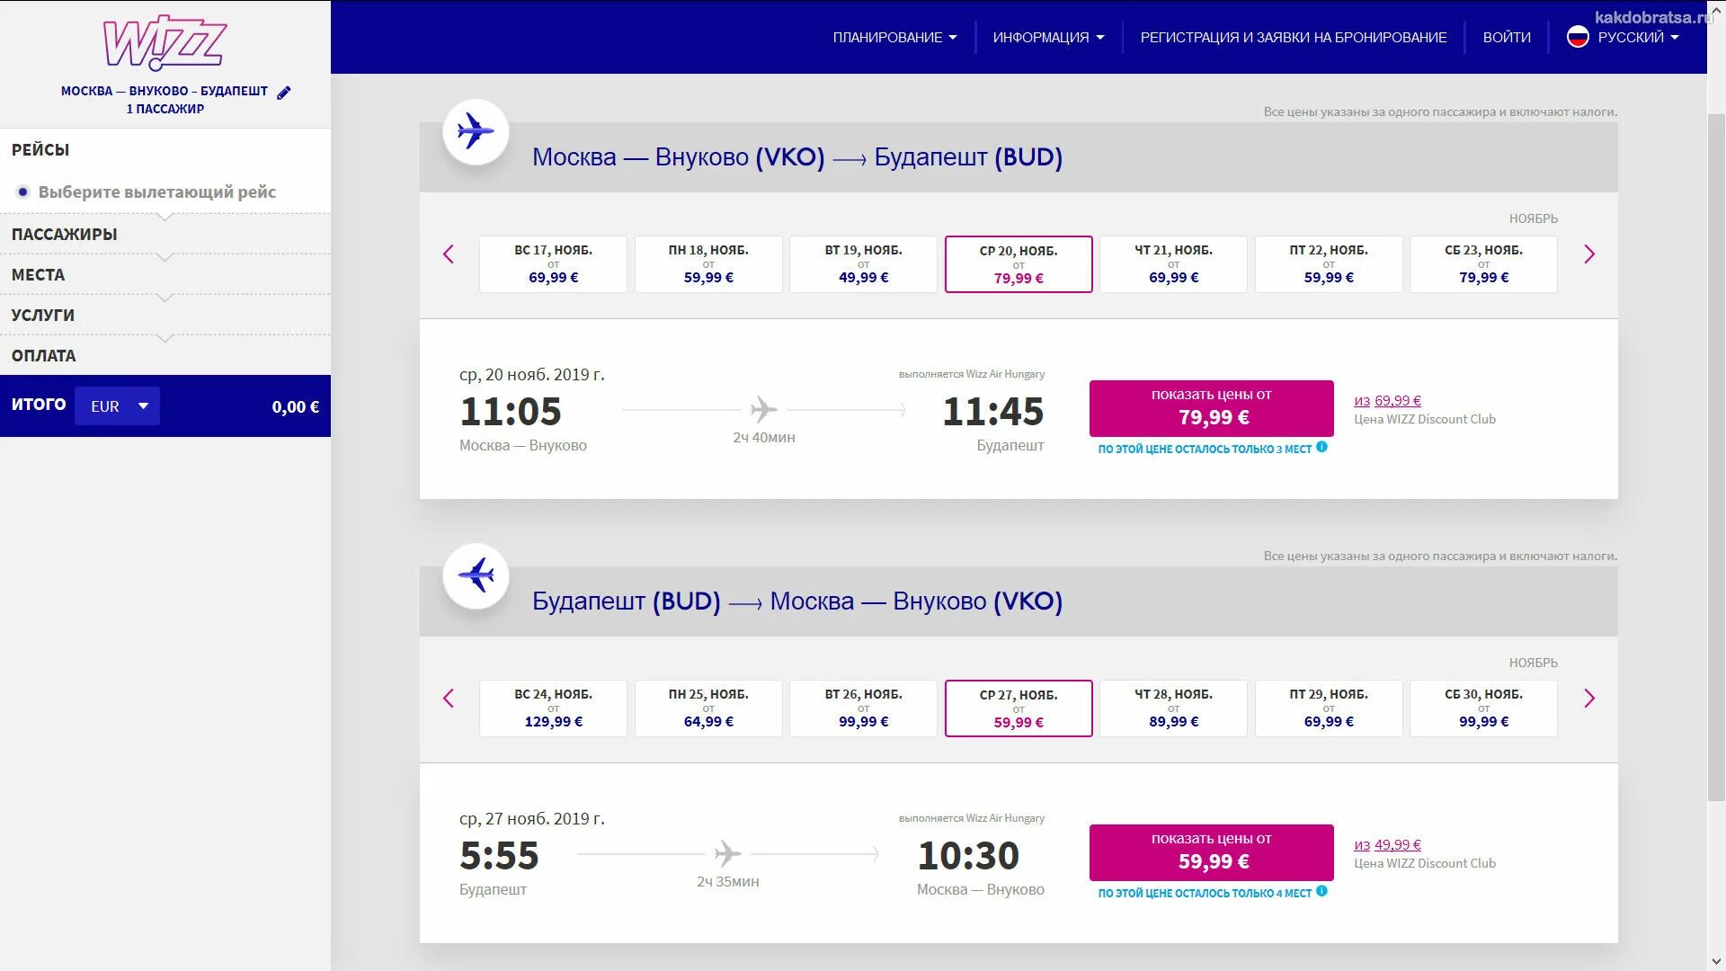Screen dimensions: 1726x971
Task: Open Регистрация и заявки на бронирование
Action: [x=1294, y=37]
